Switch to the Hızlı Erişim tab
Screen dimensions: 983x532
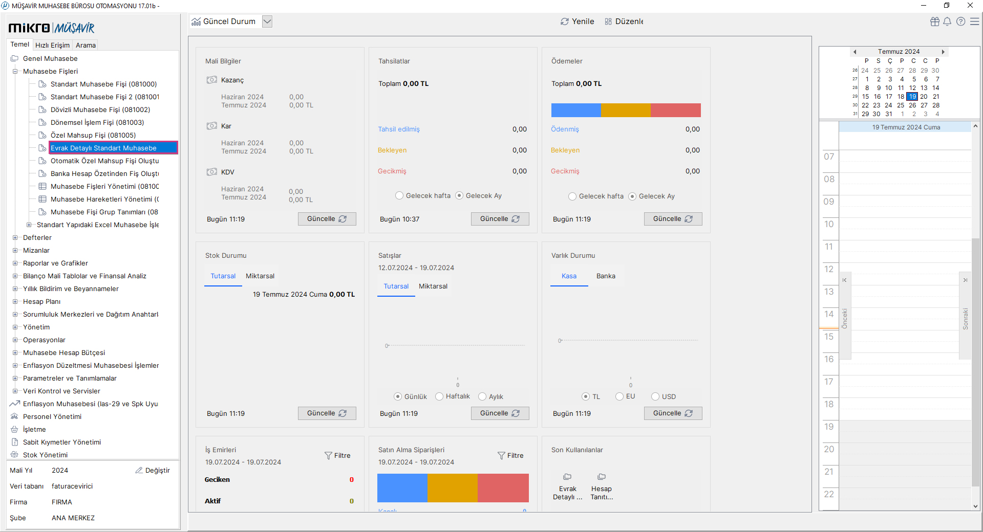(x=52, y=45)
